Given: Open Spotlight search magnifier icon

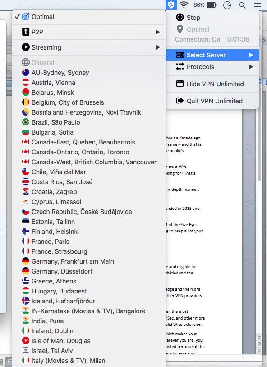Looking at the screenshot, I should 242,5.
